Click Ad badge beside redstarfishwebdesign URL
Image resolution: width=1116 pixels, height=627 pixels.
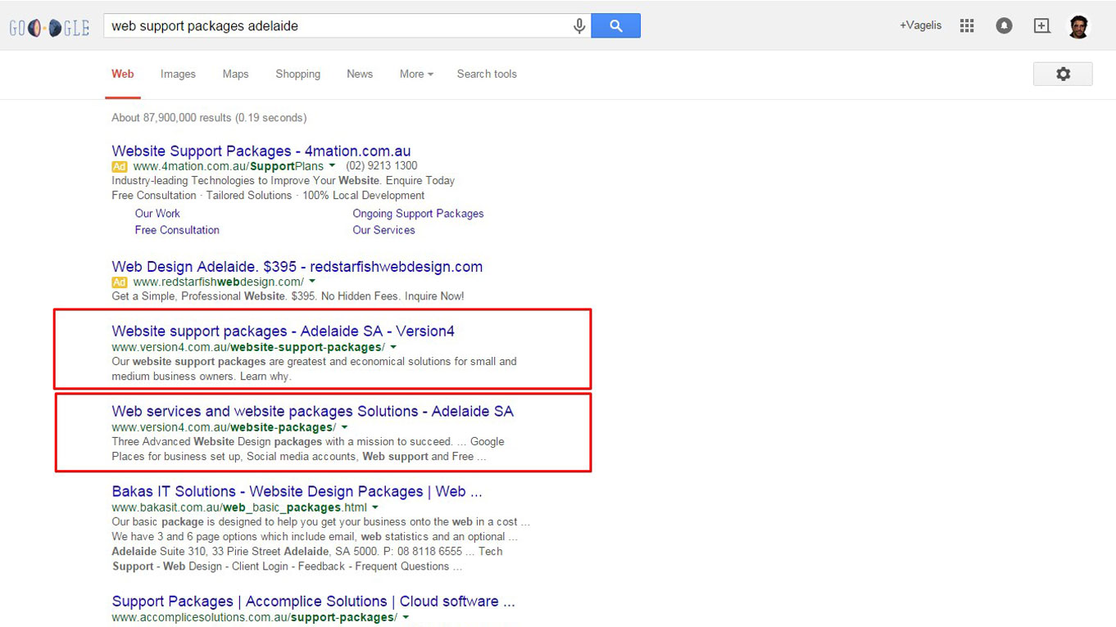click(120, 282)
